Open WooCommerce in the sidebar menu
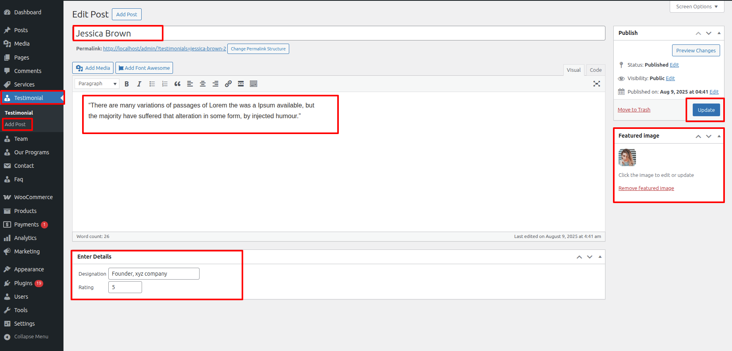The width and height of the screenshot is (732, 351). tap(33, 197)
